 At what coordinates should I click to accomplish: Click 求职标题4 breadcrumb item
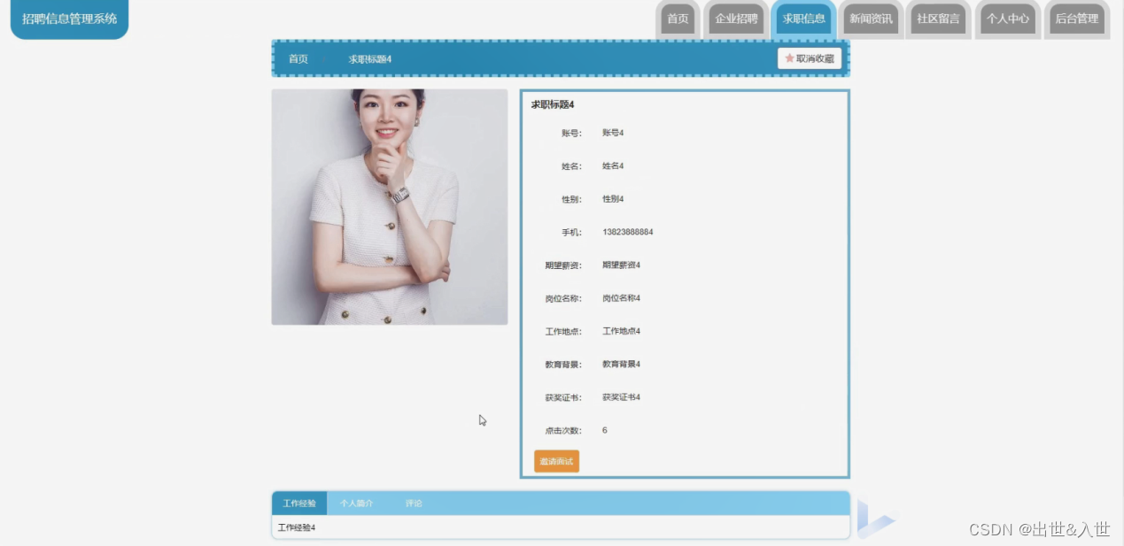point(370,59)
